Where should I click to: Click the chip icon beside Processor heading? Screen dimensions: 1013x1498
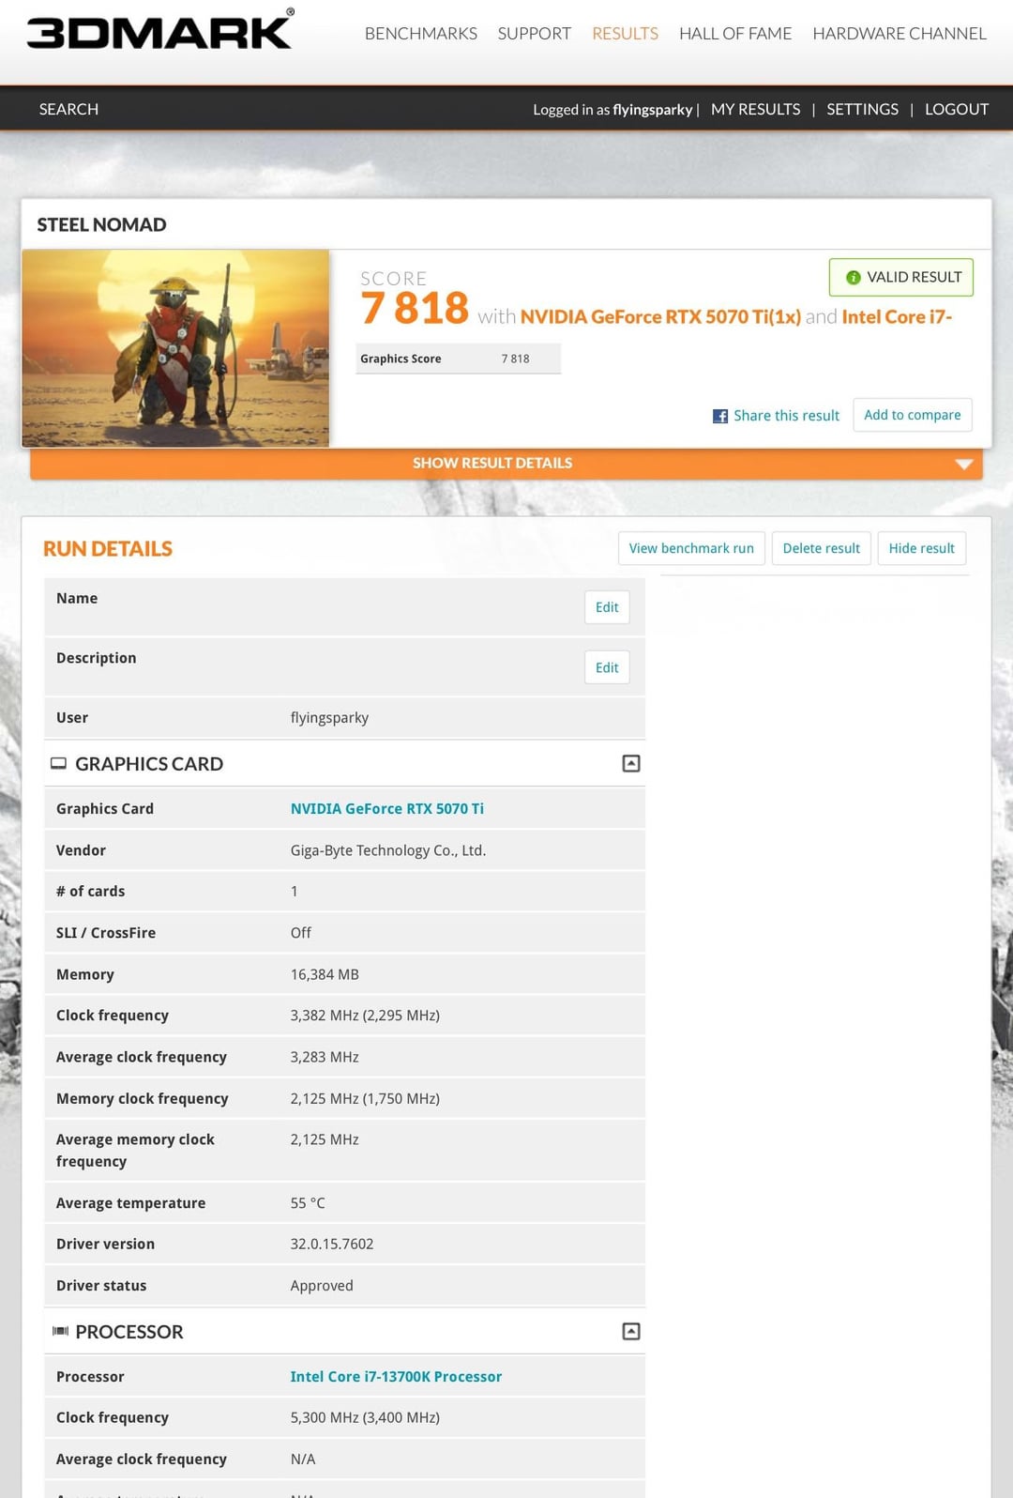(x=60, y=1331)
